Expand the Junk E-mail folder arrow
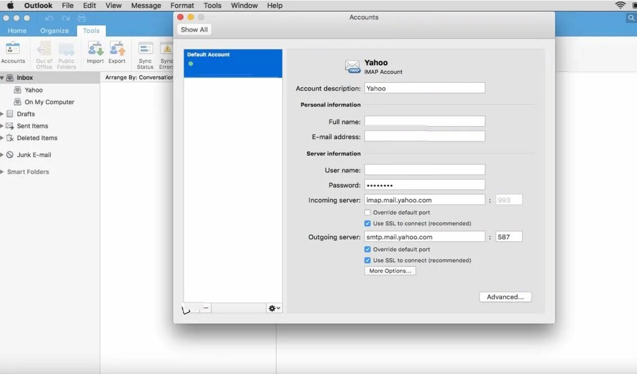The width and height of the screenshot is (637, 374). [x=2, y=155]
